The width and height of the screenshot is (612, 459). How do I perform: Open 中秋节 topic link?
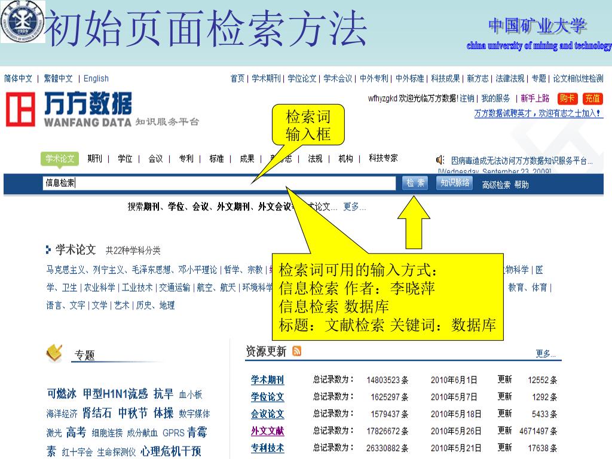133,413
